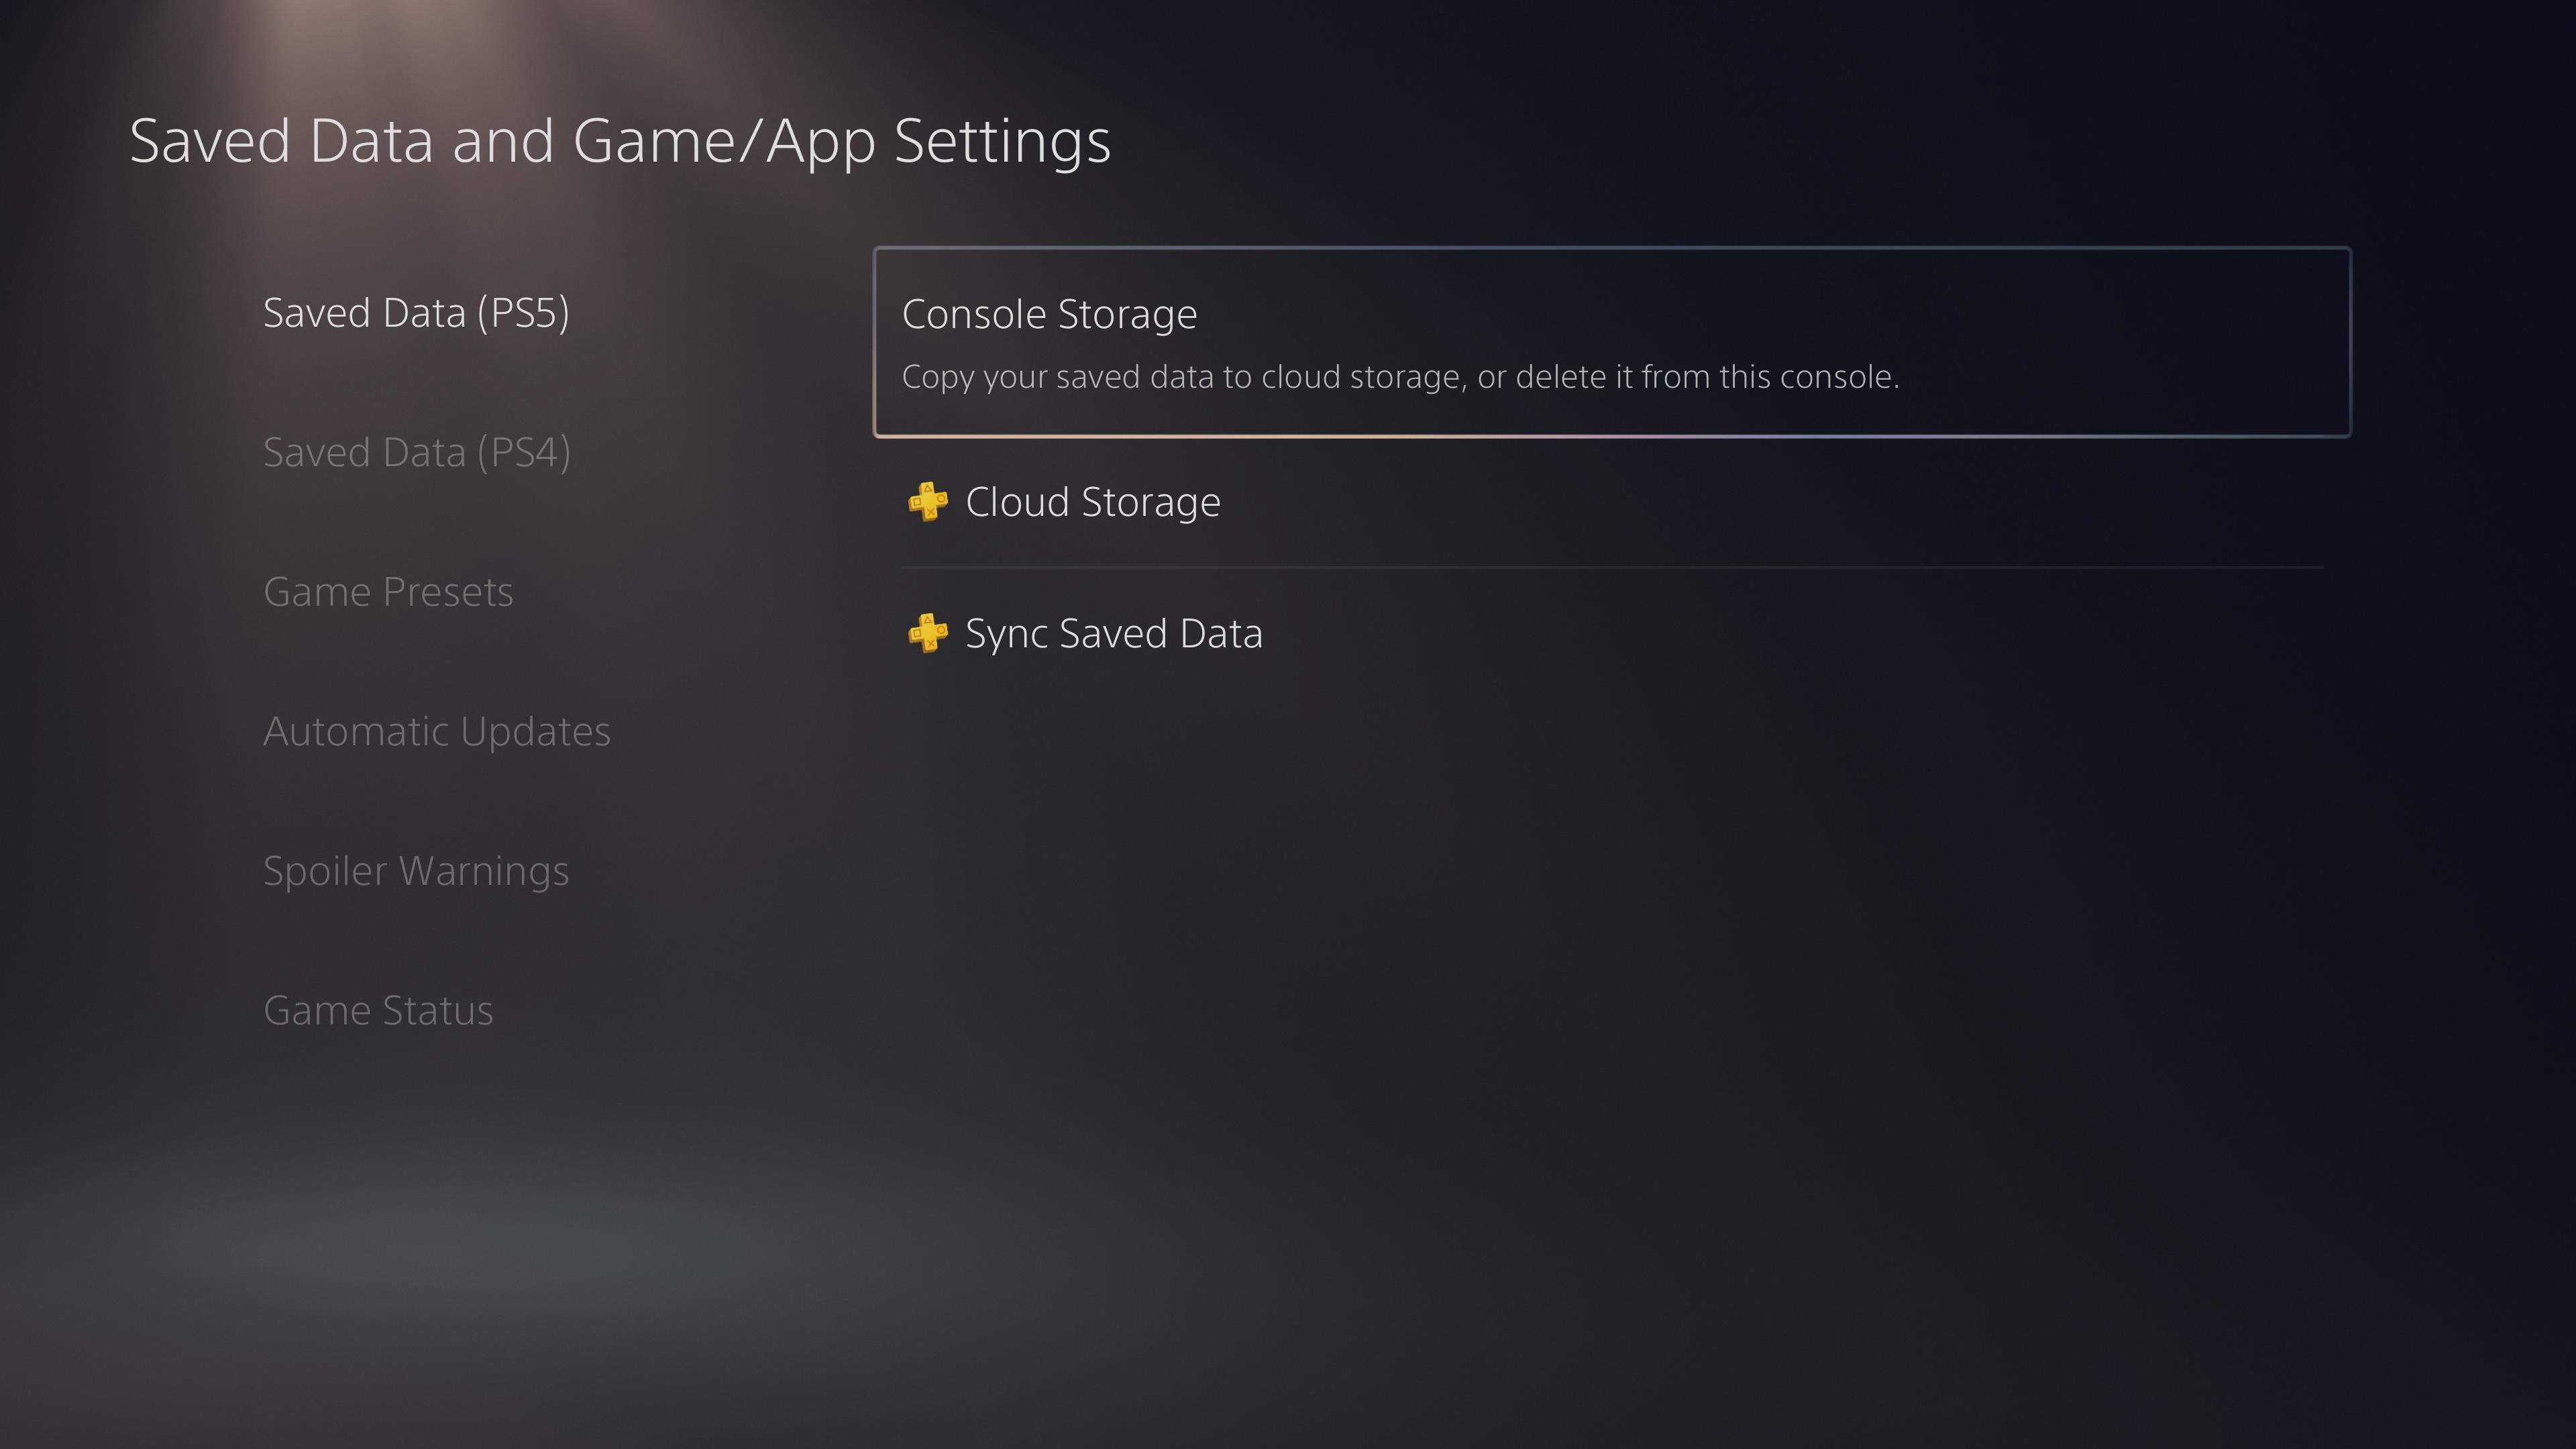The width and height of the screenshot is (2576, 1449).
Task: Open the Cloud Storage option
Action: (1612, 502)
